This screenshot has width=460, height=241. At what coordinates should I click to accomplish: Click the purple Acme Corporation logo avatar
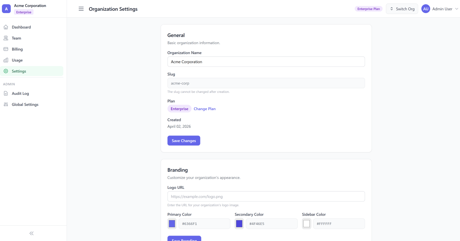[7, 9]
